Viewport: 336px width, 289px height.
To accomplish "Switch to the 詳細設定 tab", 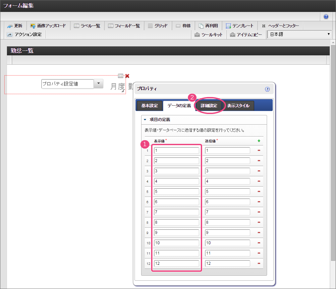I will tap(209, 106).
